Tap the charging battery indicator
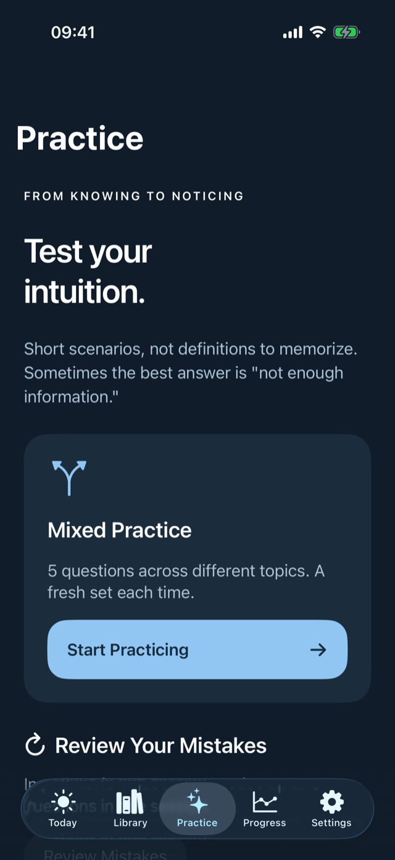The width and height of the screenshot is (395, 860). 346,32
